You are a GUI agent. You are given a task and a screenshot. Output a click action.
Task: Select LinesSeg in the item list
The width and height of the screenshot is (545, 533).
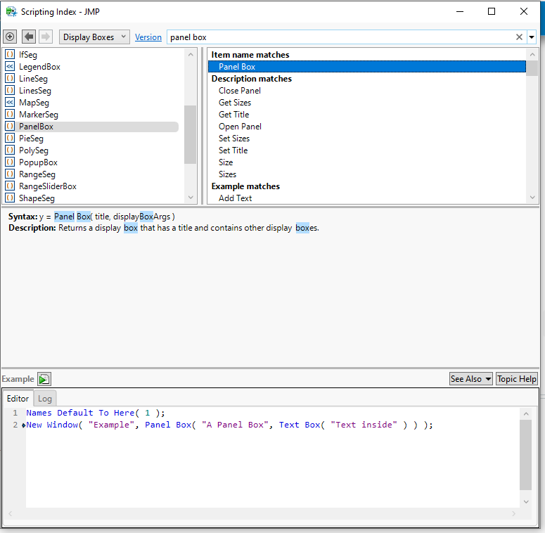point(35,91)
